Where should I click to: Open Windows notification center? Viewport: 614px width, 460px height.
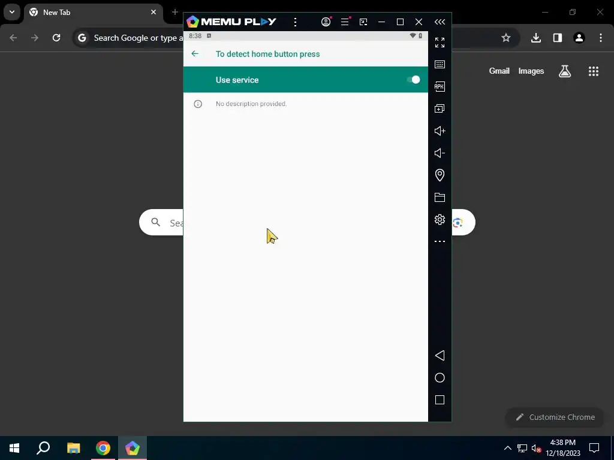[594, 448]
